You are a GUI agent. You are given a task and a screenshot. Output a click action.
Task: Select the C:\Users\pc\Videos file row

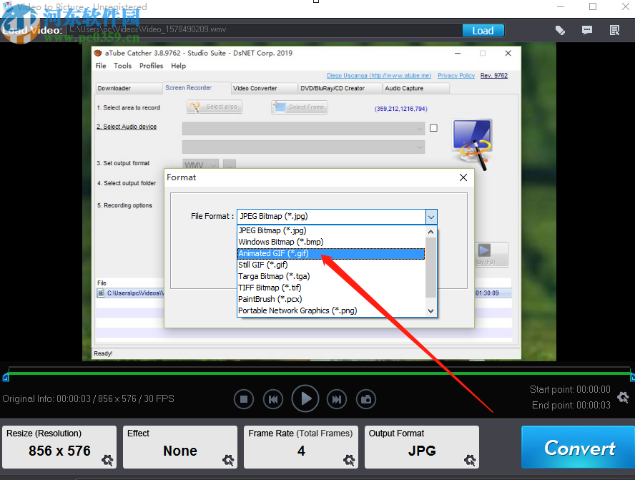130,293
